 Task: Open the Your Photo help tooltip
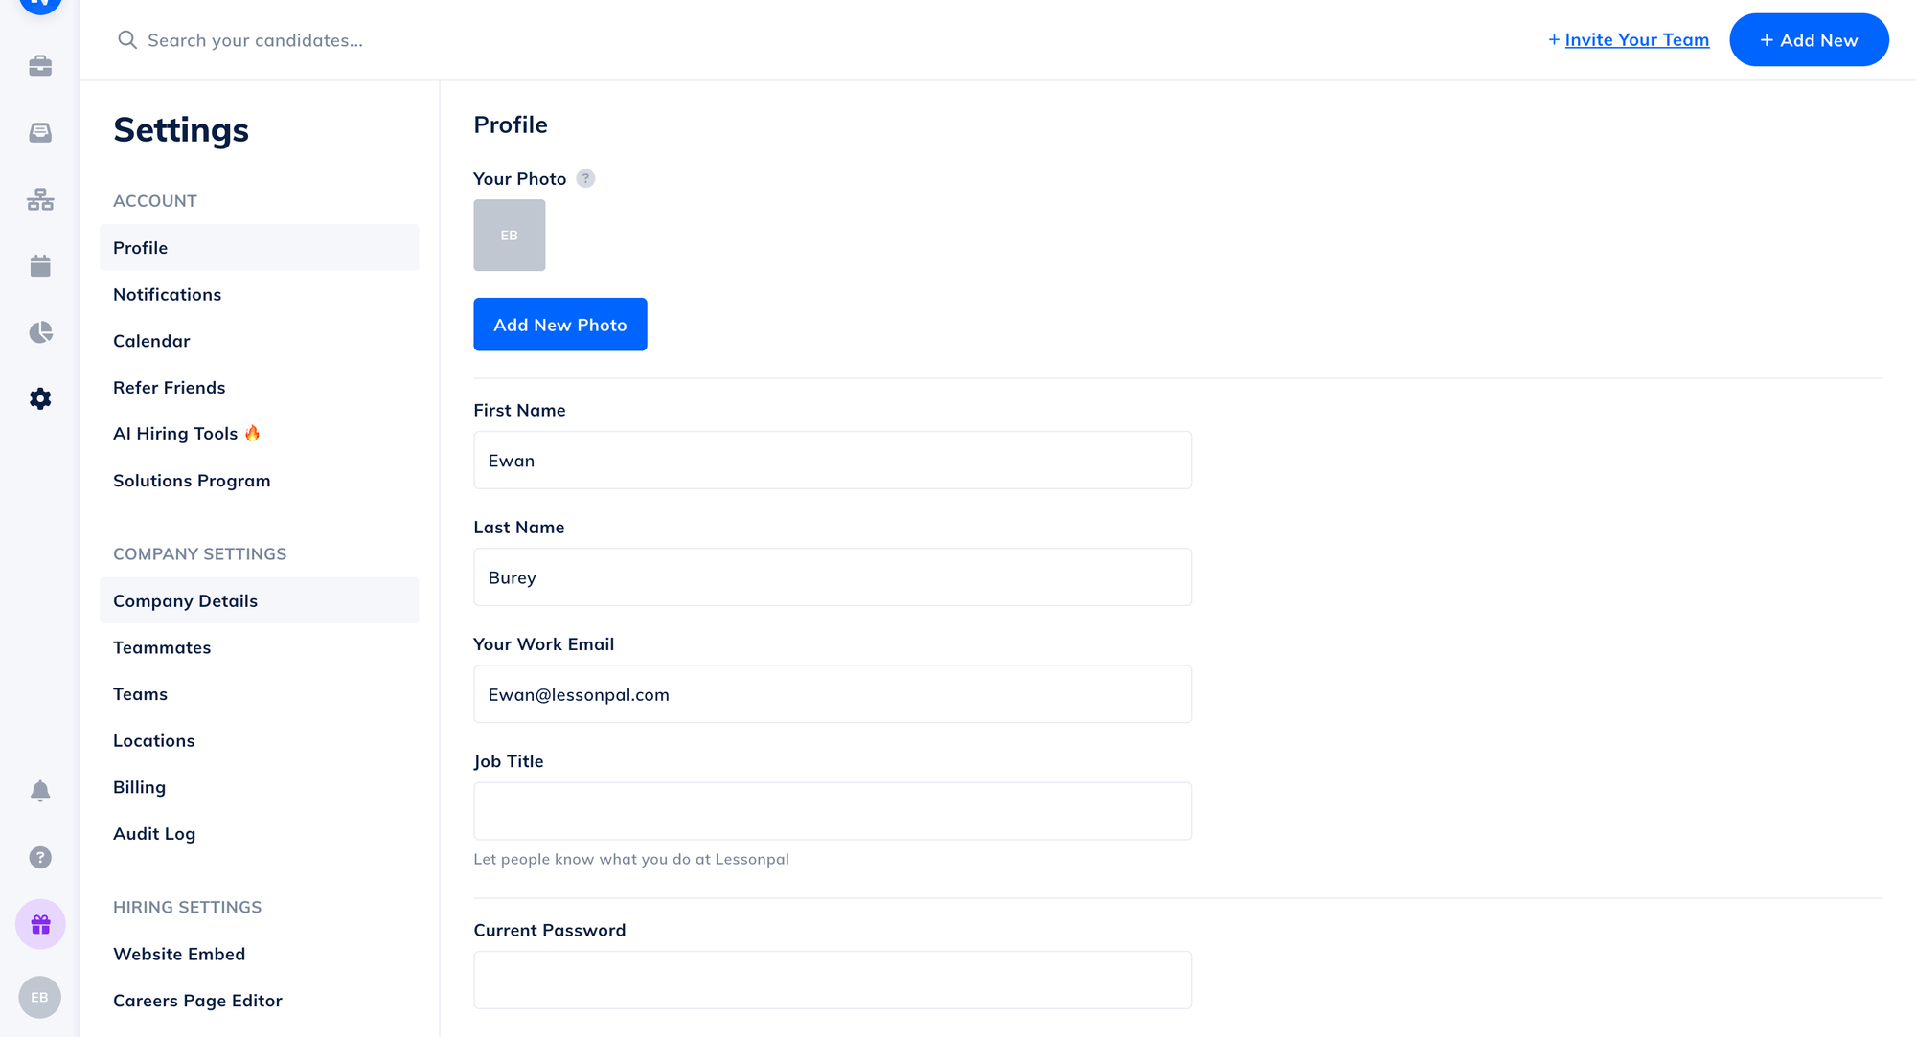[585, 178]
